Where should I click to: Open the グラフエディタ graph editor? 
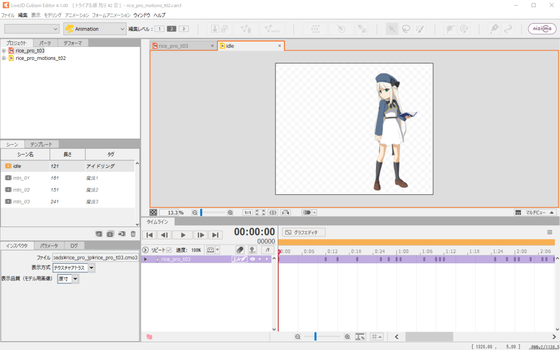click(303, 232)
